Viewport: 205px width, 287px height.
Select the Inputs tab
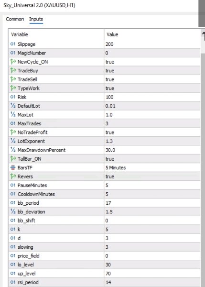pyautogui.click(x=36, y=19)
